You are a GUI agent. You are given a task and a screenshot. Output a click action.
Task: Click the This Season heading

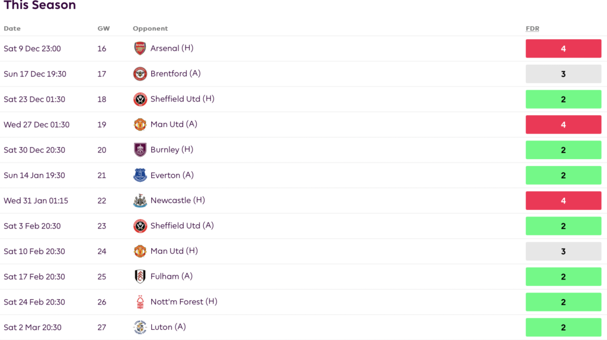[x=40, y=6]
